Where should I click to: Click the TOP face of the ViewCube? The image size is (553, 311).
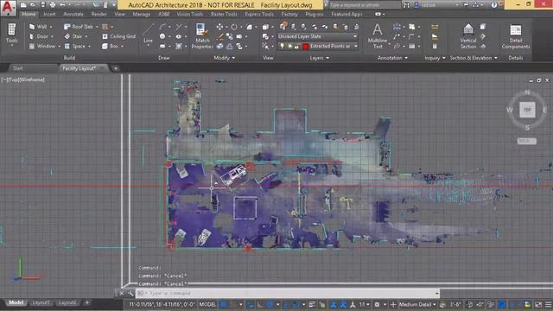point(527,110)
